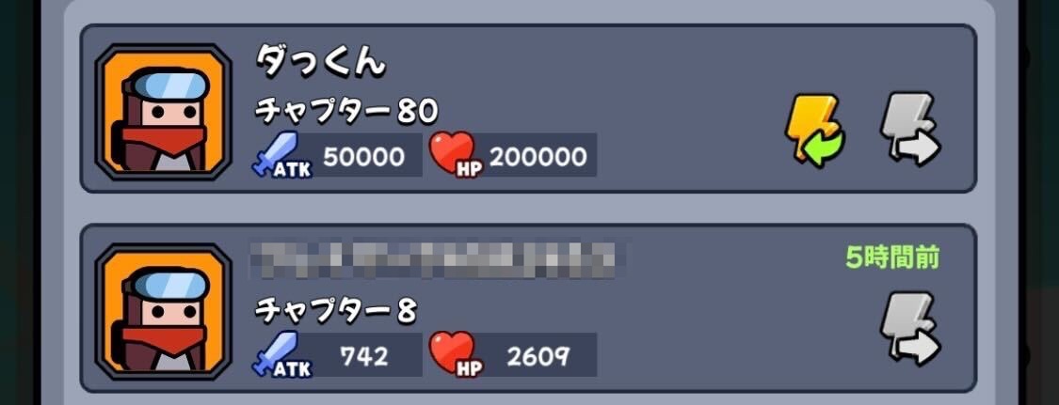Select the player name ダっくん
Viewport: 1059px width, 405px height.
coord(320,61)
